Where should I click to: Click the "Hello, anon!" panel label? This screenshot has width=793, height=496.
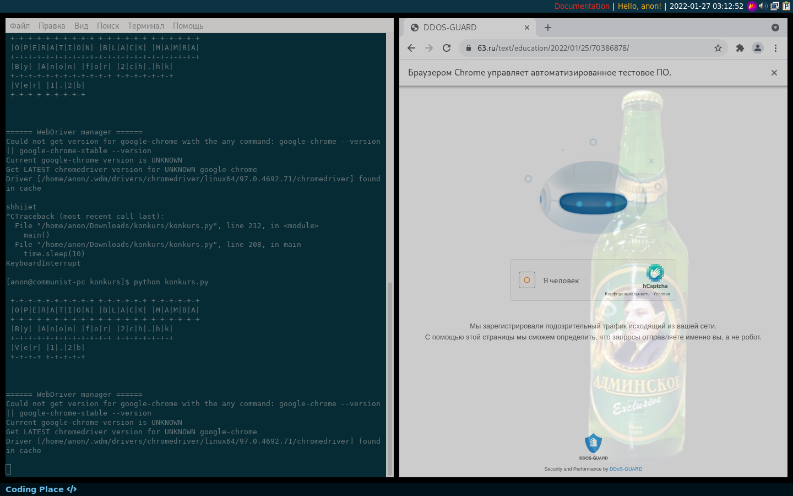639,6
